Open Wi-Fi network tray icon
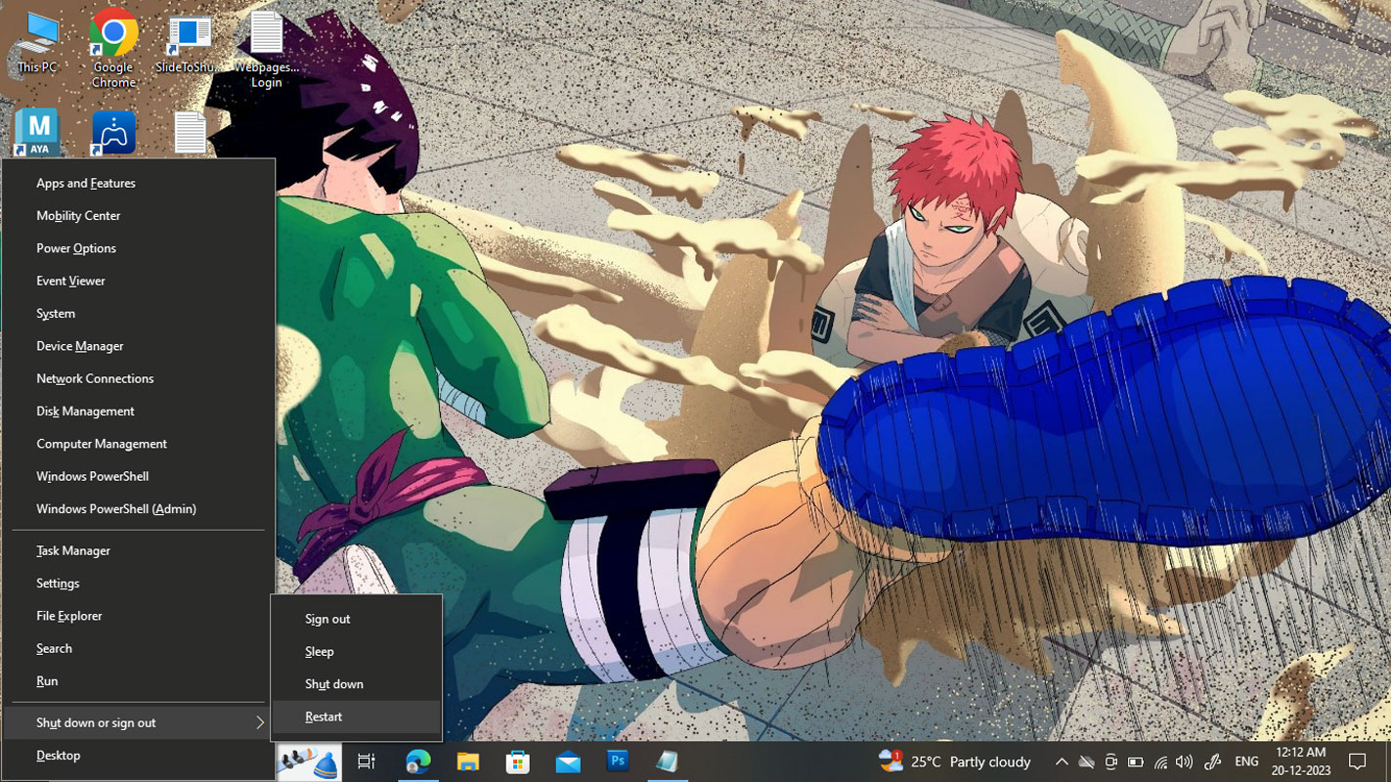 (1160, 761)
